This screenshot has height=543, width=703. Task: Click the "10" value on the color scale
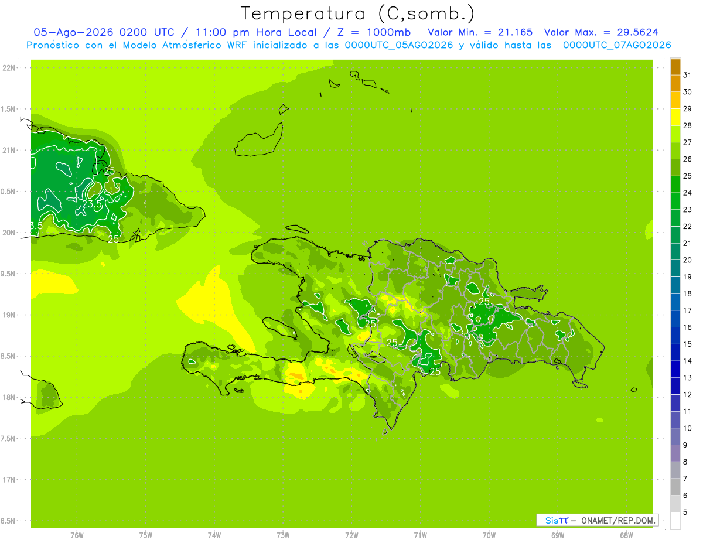coord(688,428)
